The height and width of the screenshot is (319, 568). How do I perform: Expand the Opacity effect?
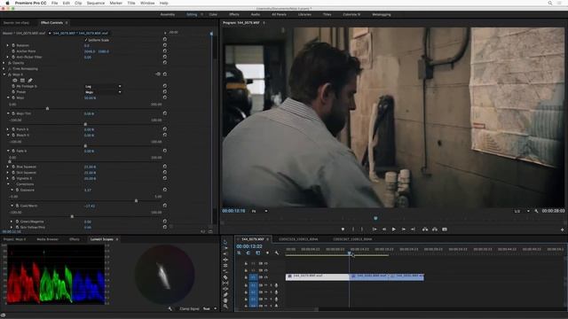(4, 63)
